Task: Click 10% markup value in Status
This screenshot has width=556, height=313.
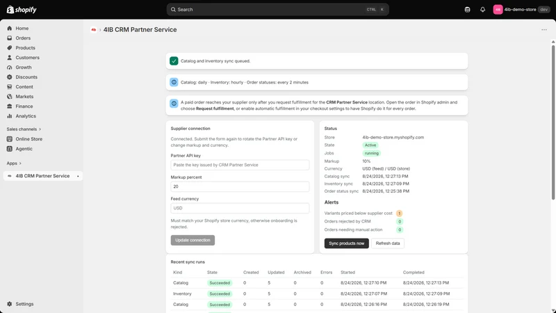Action: (366, 161)
